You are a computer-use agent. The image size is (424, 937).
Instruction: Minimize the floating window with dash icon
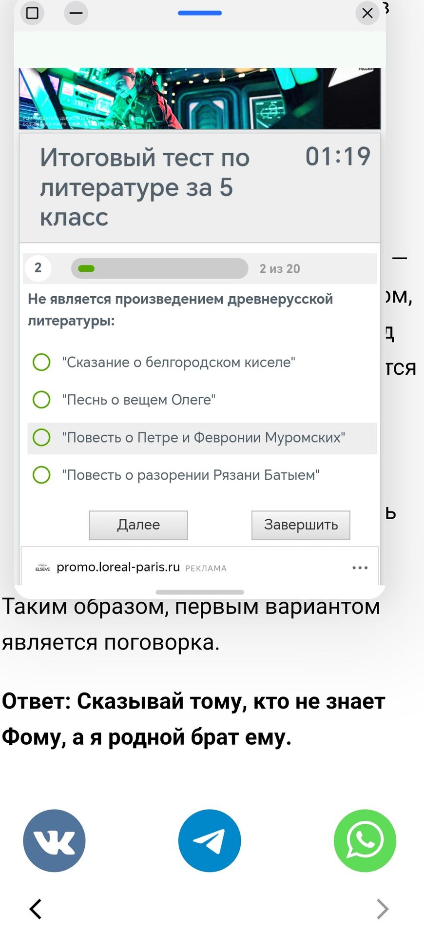coord(76,13)
